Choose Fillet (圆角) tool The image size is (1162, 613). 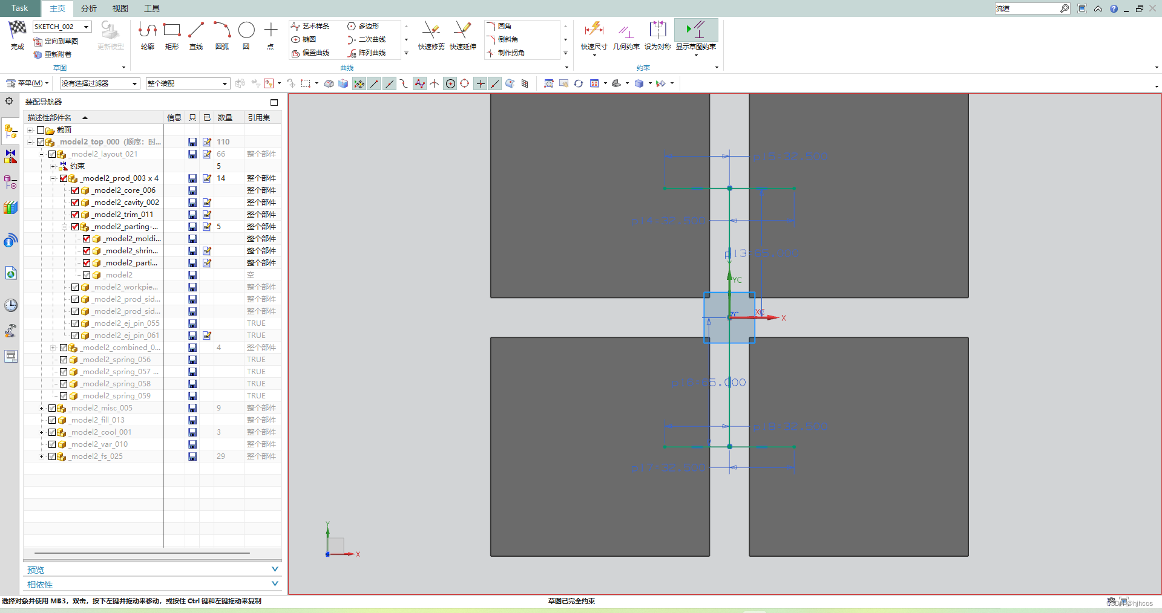[x=499, y=26]
